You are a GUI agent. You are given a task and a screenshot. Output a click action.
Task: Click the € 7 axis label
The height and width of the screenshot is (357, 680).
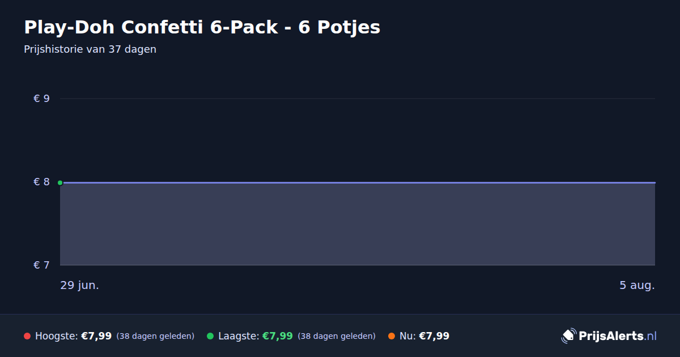42,265
